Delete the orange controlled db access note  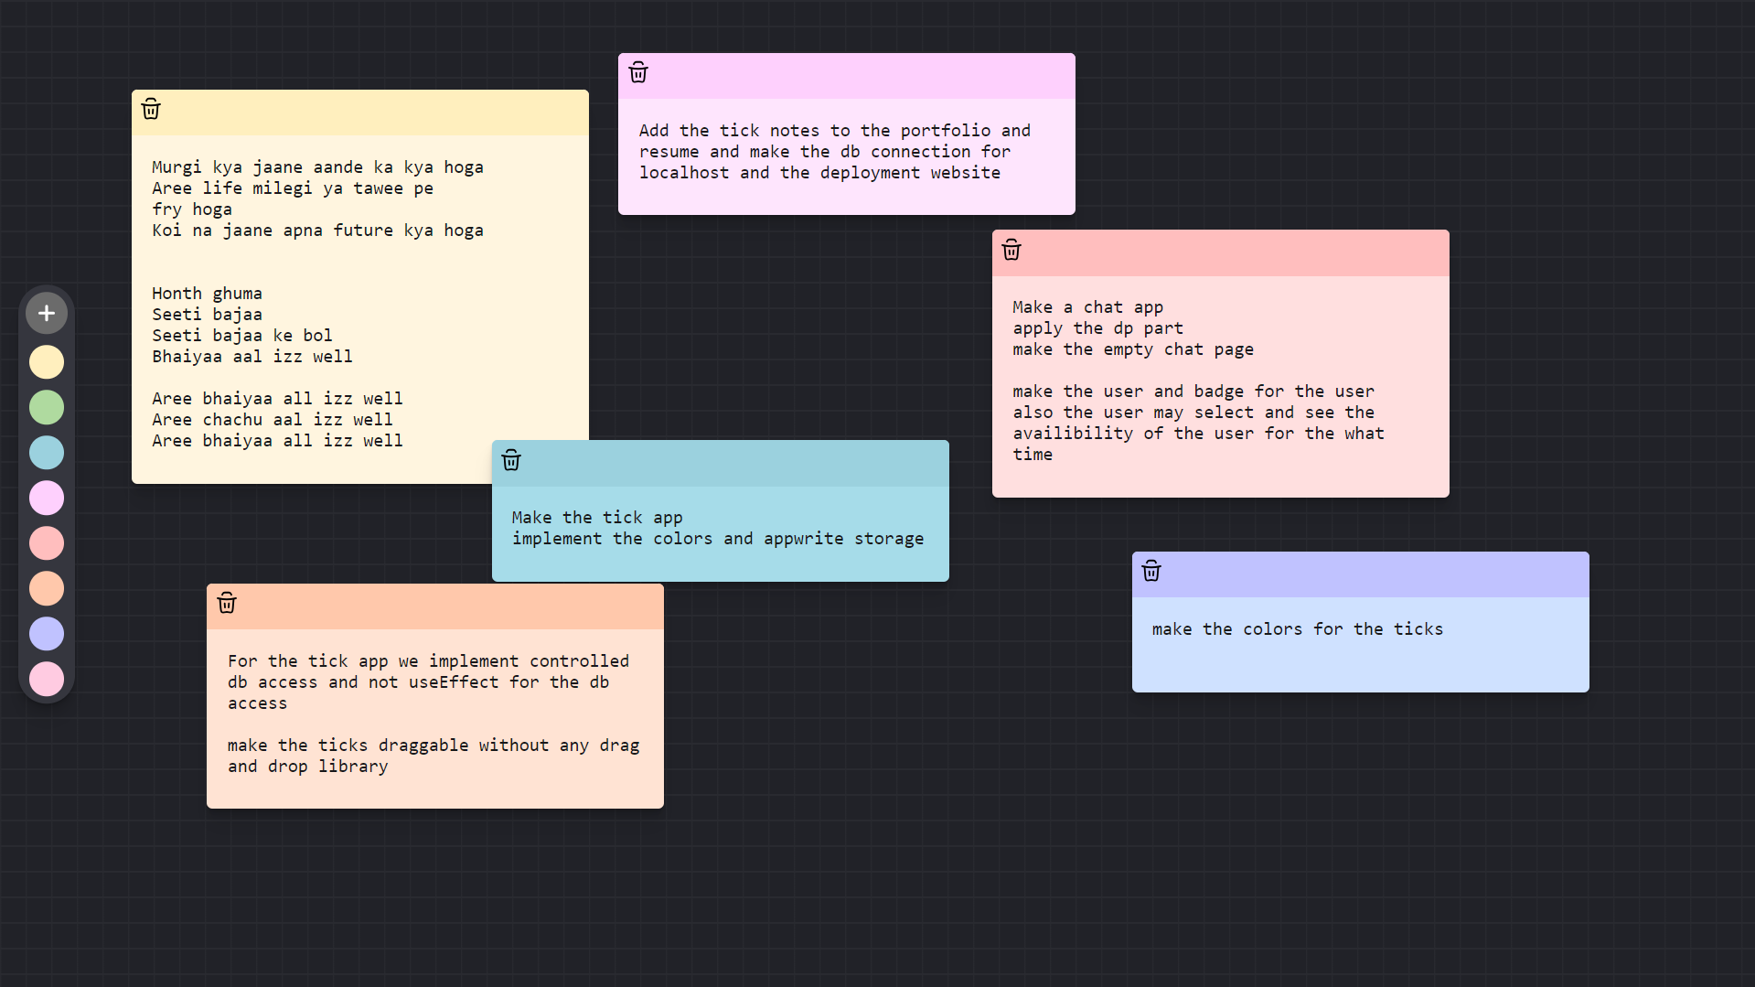point(227,604)
